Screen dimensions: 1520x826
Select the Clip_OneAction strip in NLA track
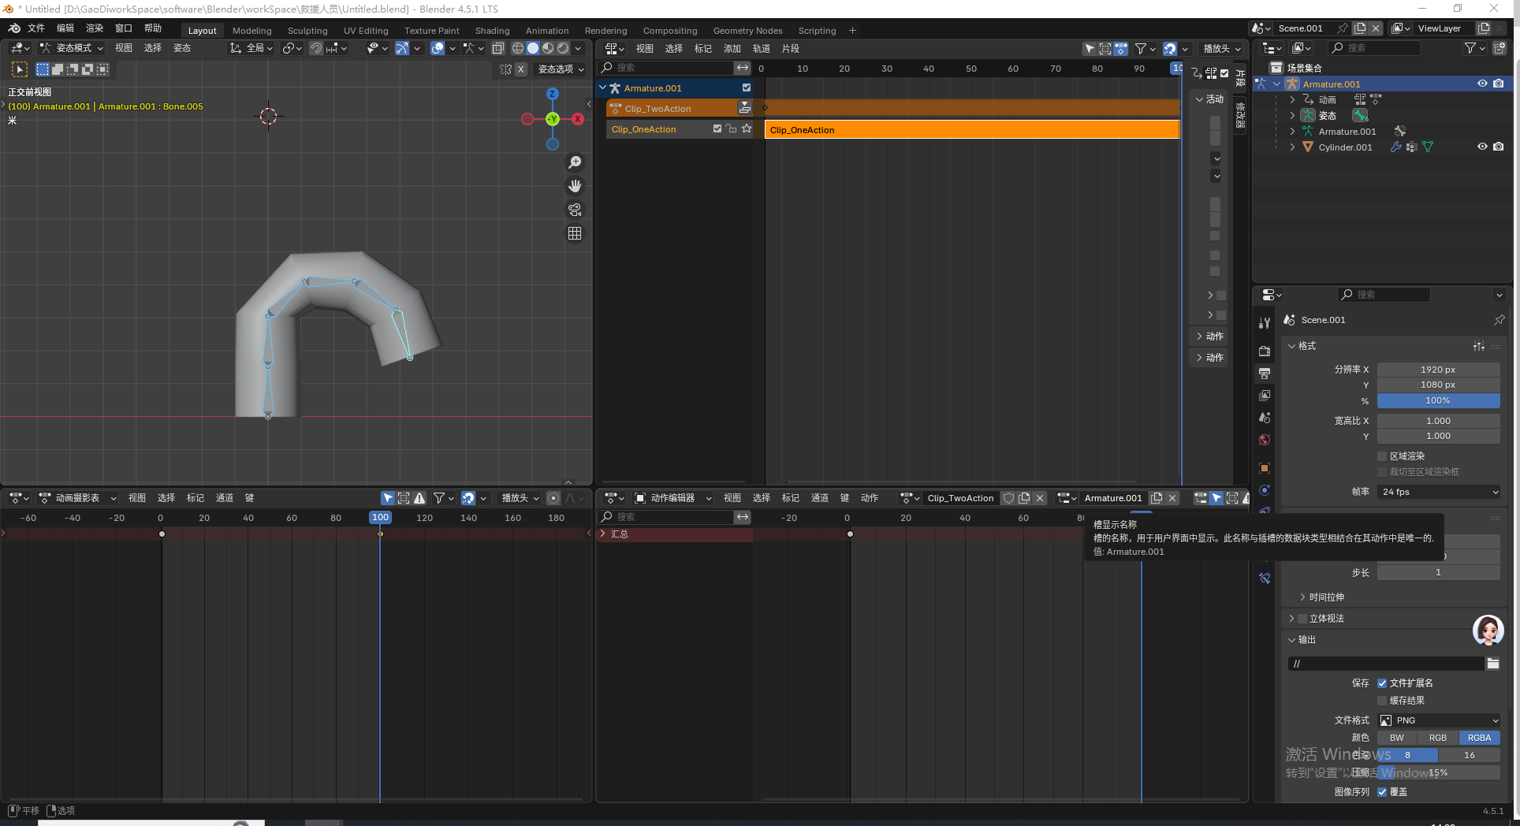(971, 130)
